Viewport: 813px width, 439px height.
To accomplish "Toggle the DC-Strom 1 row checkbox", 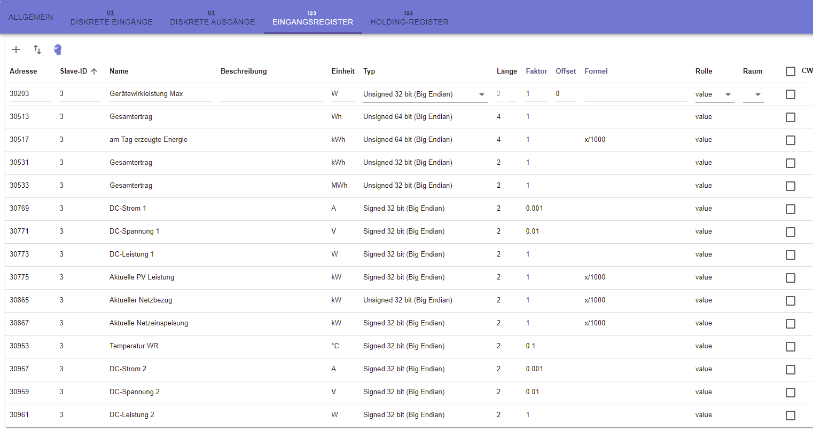I will point(791,209).
